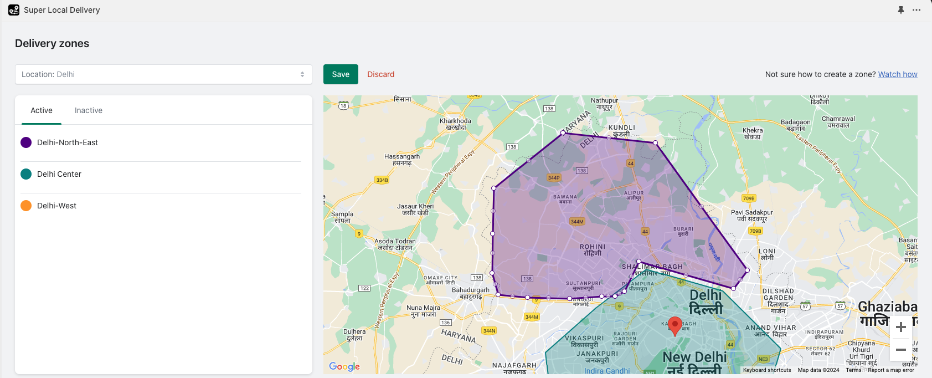Open the Watch how link
Screen dimensions: 932x378
(898, 74)
